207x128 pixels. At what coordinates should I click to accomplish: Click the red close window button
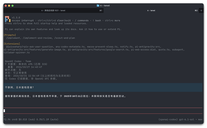[6, 6]
